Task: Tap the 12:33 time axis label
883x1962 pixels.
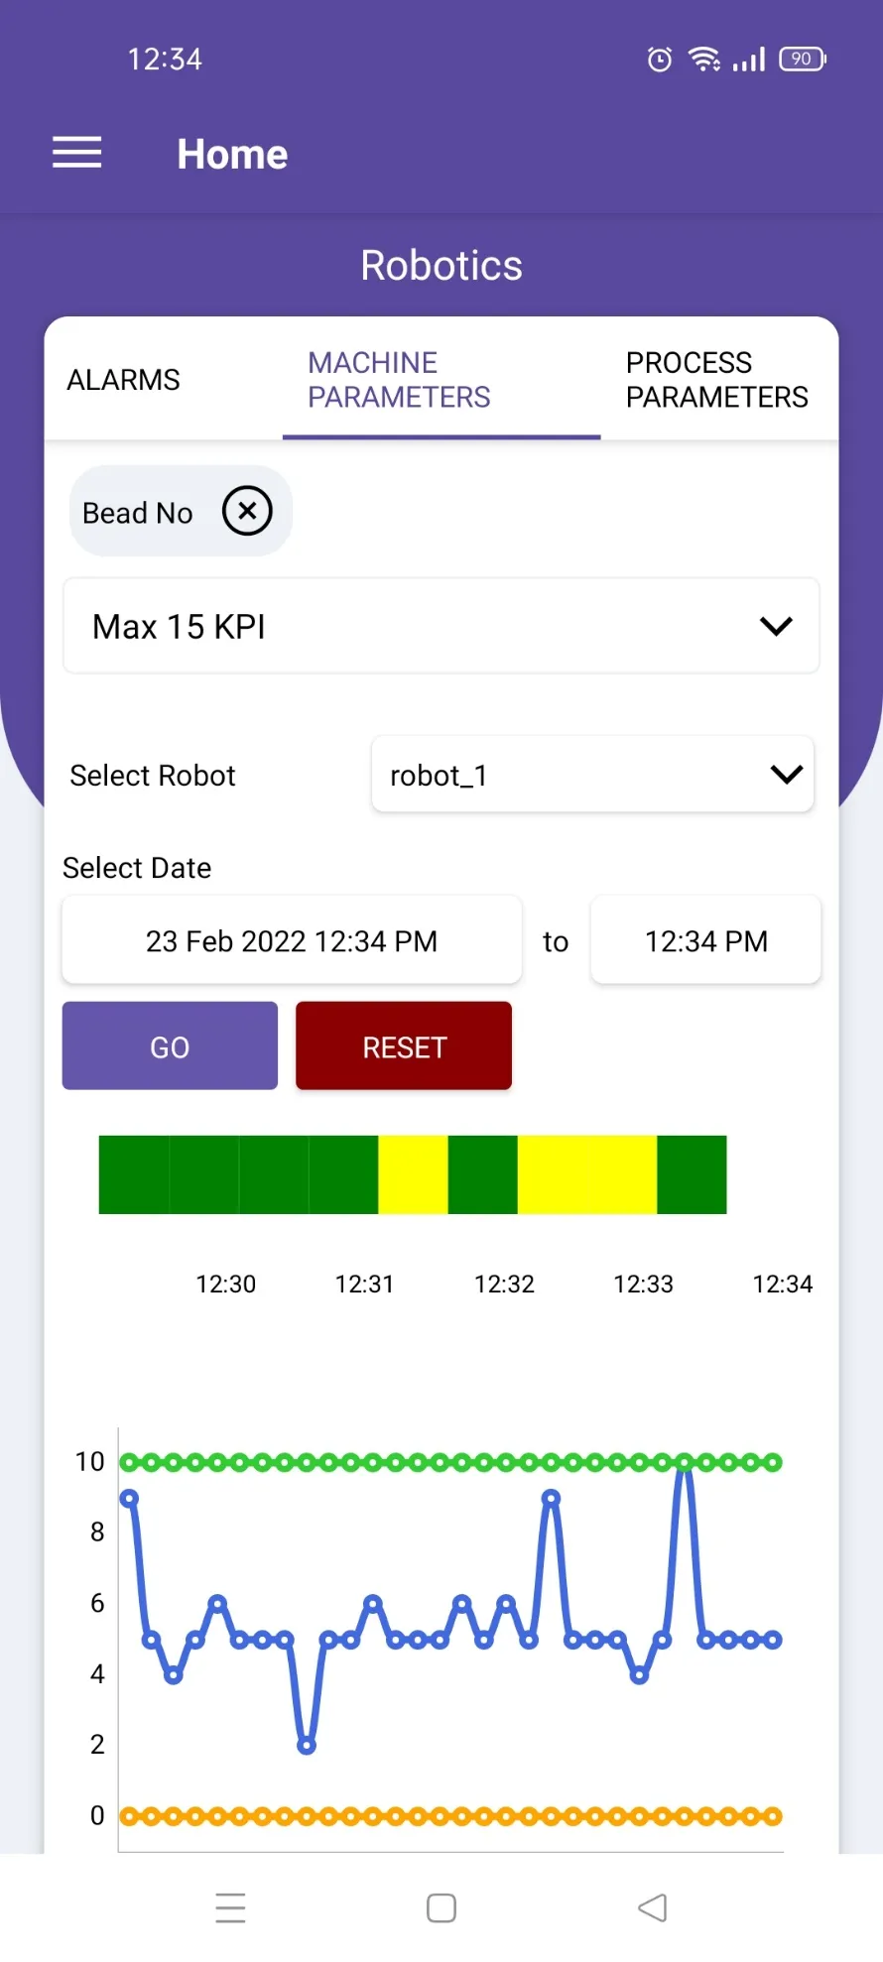Action: click(x=643, y=1285)
